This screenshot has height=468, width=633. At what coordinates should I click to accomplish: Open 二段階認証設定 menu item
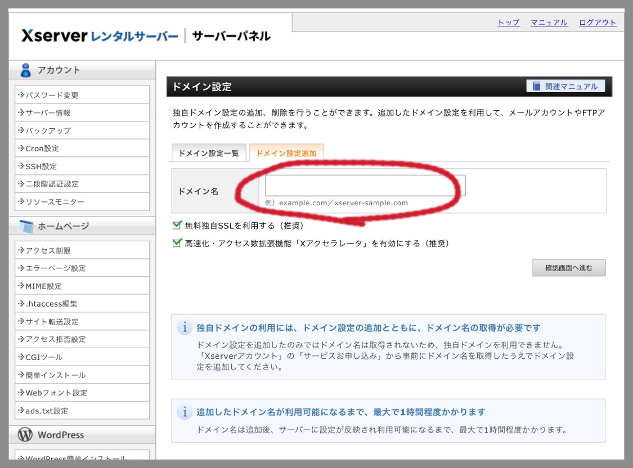82,184
